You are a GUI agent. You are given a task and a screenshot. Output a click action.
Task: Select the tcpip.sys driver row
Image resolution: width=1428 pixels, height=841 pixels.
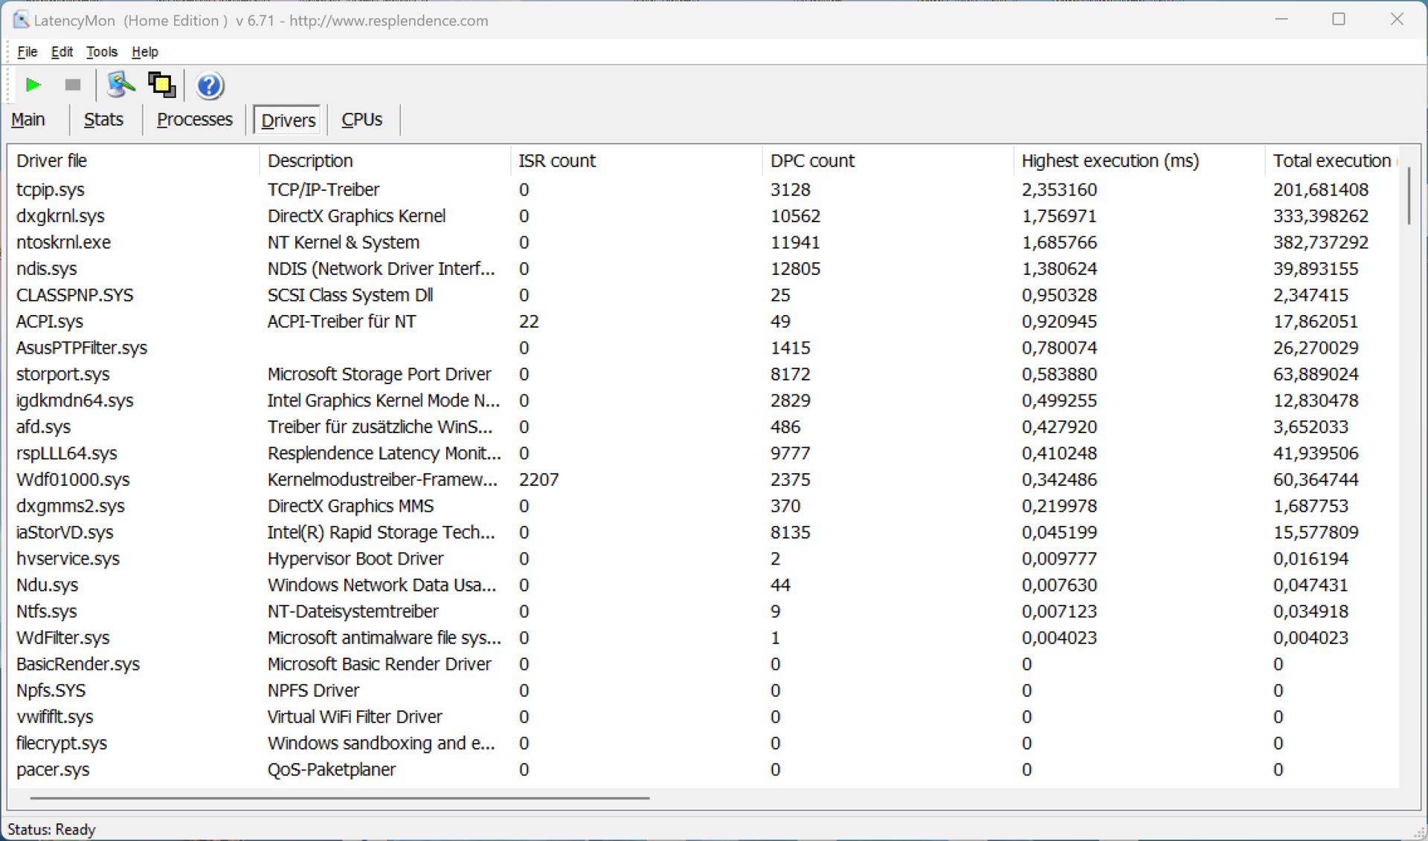(x=51, y=189)
